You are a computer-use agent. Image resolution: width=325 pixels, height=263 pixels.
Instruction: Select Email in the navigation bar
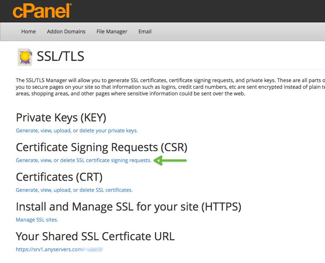click(145, 32)
